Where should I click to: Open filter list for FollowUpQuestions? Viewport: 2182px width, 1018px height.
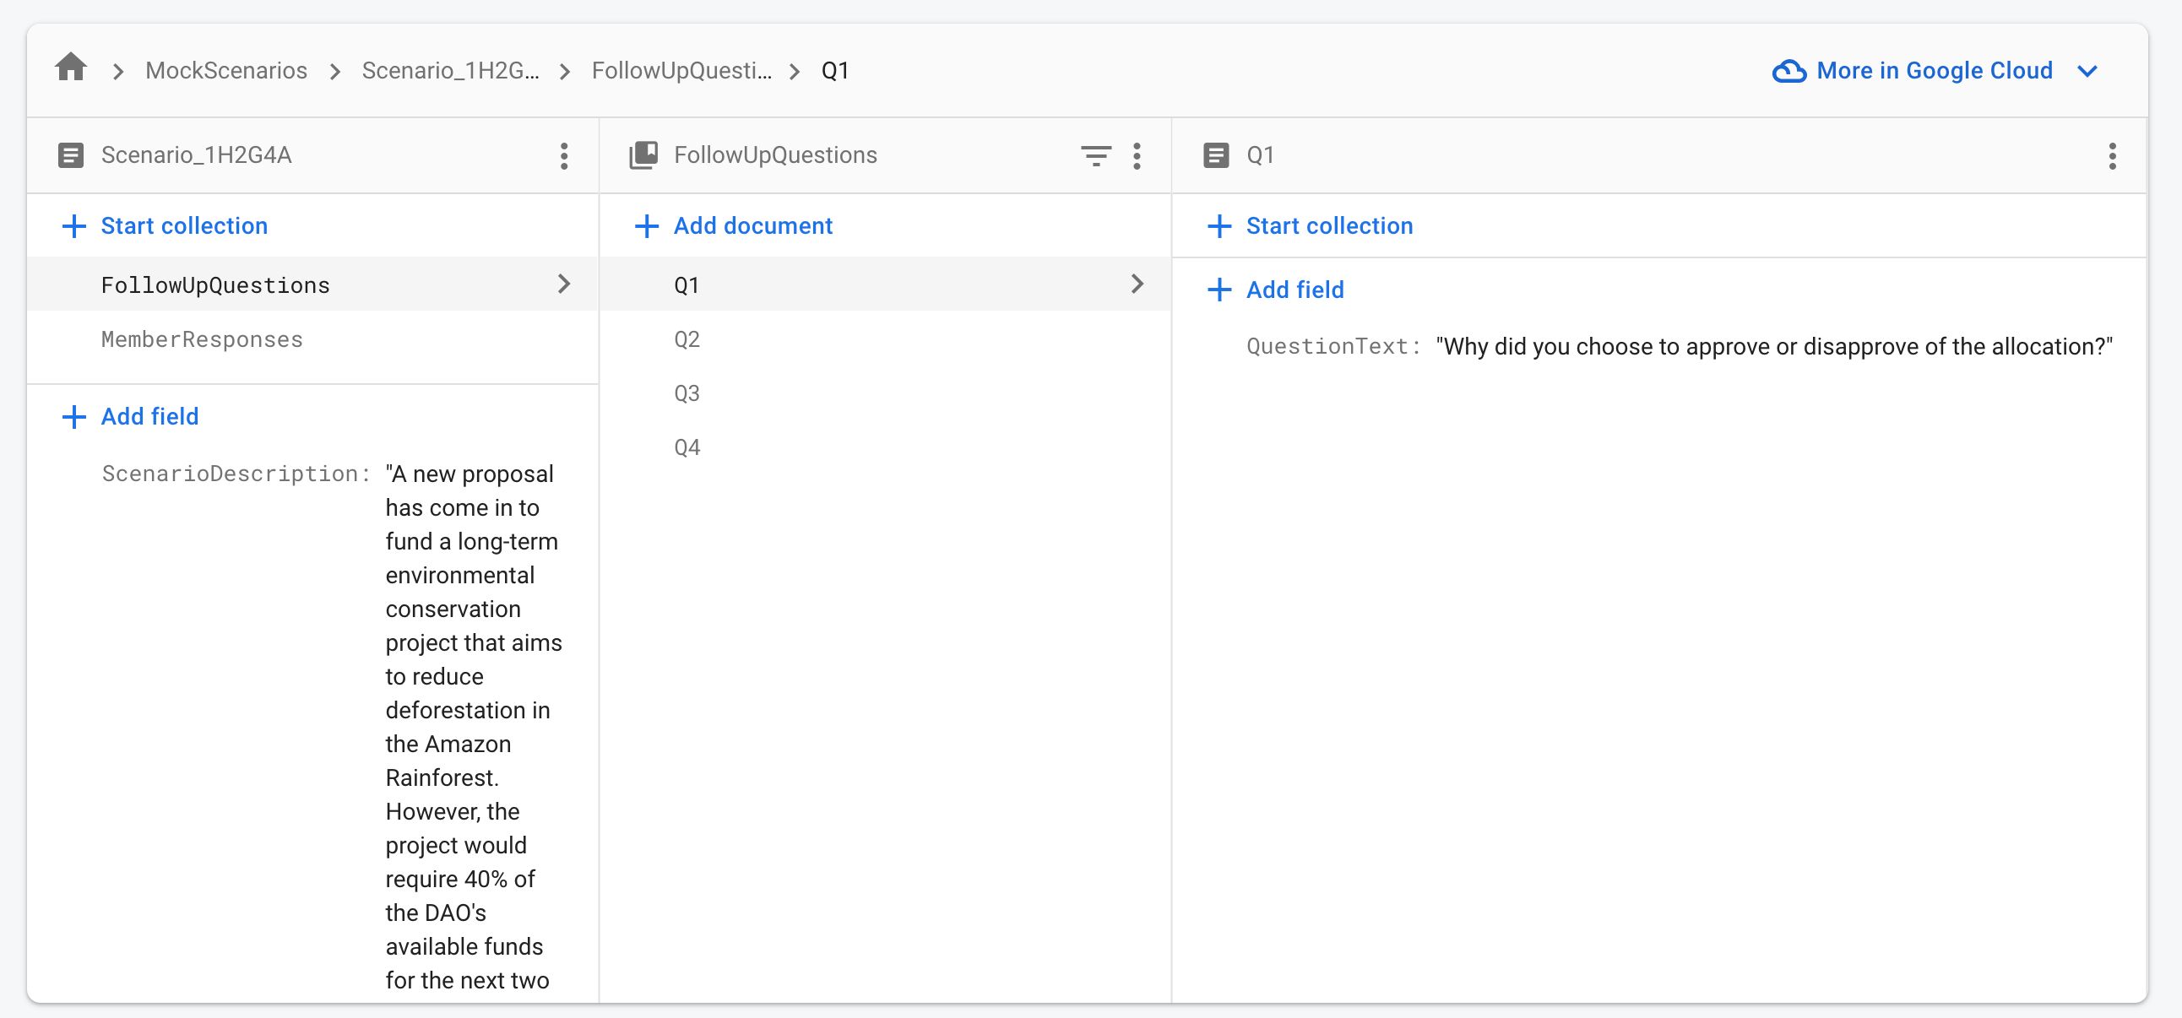click(1095, 156)
